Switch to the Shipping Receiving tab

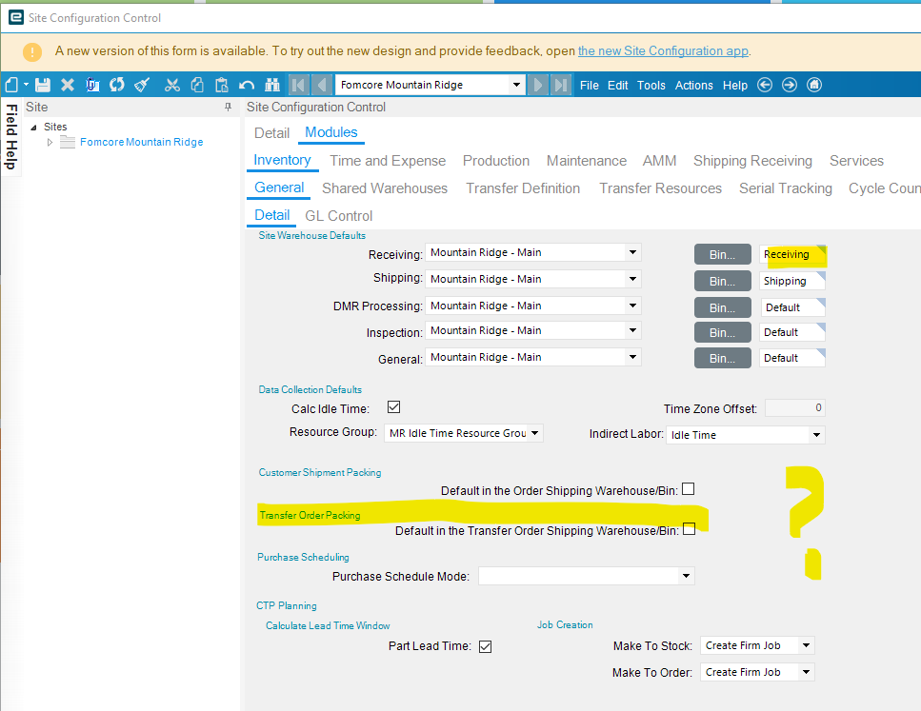point(752,161)
